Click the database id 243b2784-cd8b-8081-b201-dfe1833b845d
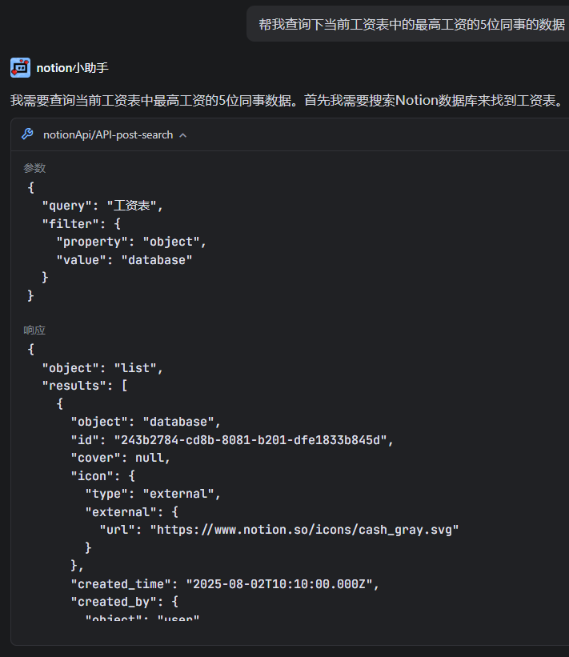 (250, 440)
